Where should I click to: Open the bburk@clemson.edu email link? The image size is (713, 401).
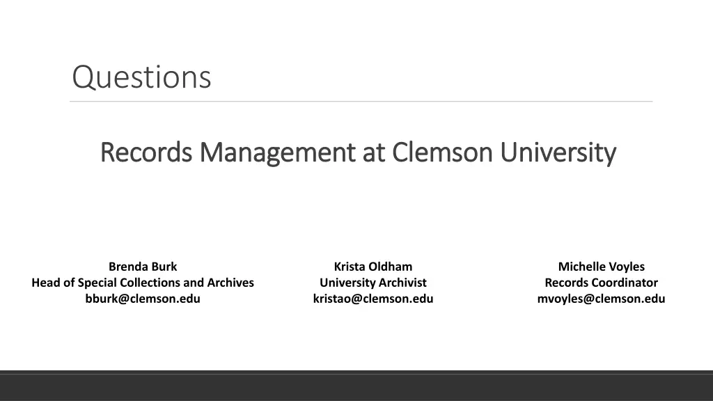(x=143, y=299)
